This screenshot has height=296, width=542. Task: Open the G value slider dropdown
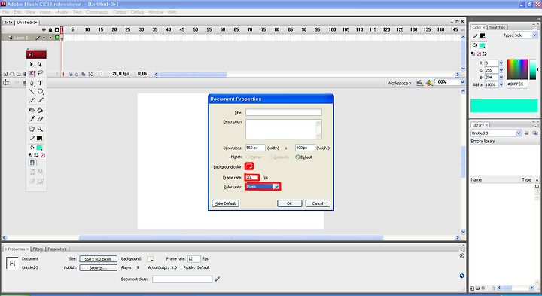point(501,70)
